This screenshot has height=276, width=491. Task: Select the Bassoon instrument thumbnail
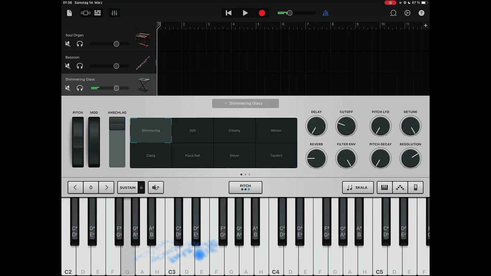tap(143, 62)
